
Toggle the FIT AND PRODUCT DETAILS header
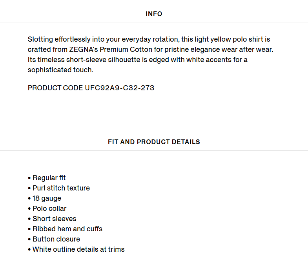pos(154,142)
